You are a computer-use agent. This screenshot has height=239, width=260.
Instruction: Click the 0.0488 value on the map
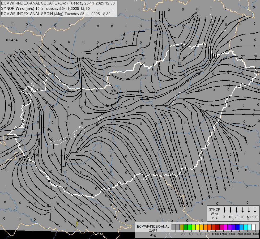(40, 57)
